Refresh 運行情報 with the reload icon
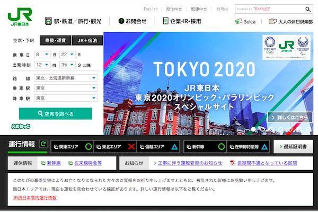Viewport: 318px width, 212px height. coord(43,144)
